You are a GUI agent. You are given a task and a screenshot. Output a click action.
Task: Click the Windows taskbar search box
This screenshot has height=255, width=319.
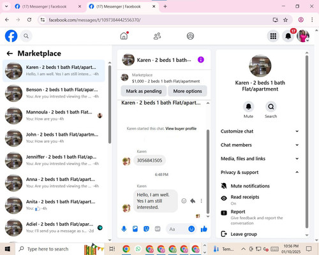60,249
